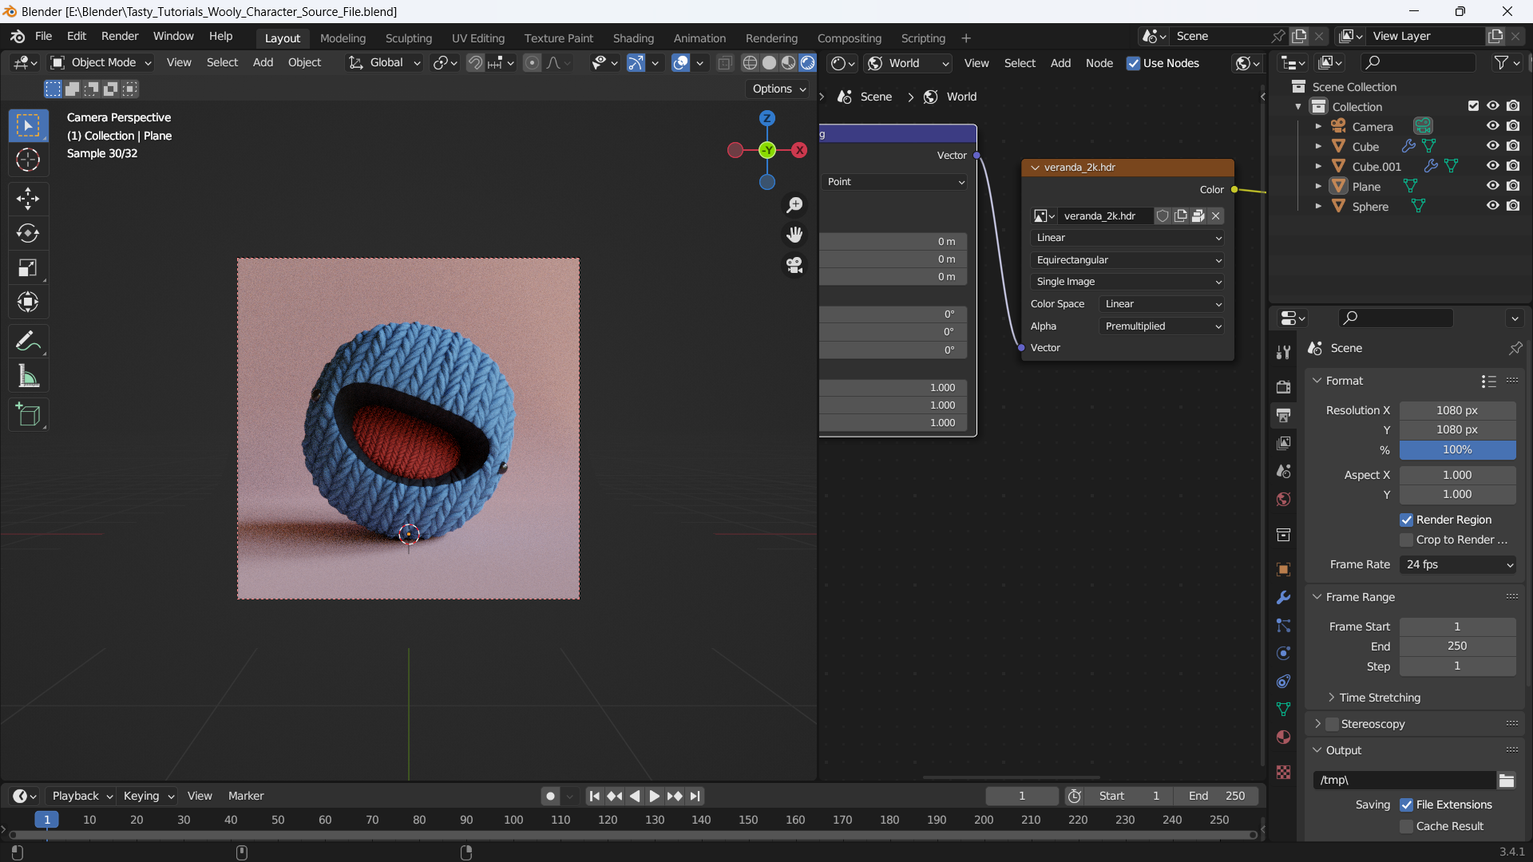Viewport: 1533px width, 862px height.
Task: Open the File menu
Action: tap(43, 36)
